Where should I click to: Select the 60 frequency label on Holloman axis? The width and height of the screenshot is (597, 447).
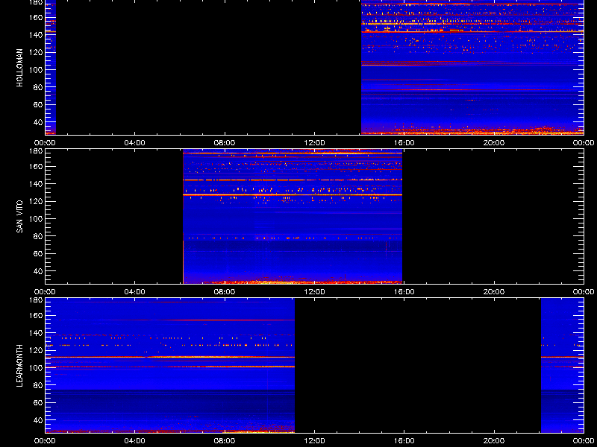click(x=39, y=105)
